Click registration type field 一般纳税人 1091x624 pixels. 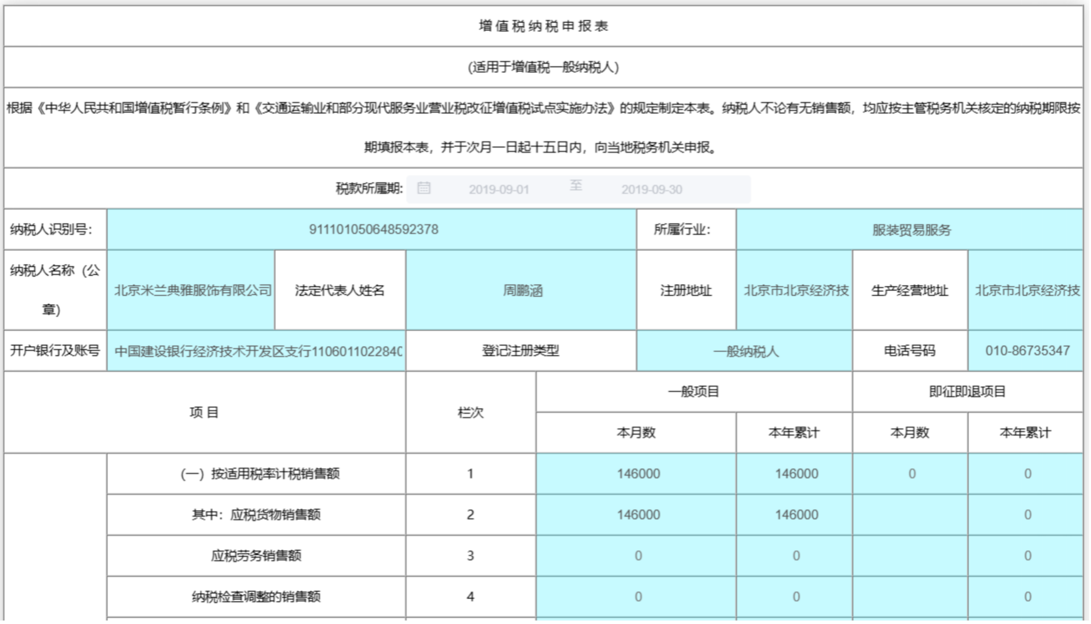(x=745, y=351)
